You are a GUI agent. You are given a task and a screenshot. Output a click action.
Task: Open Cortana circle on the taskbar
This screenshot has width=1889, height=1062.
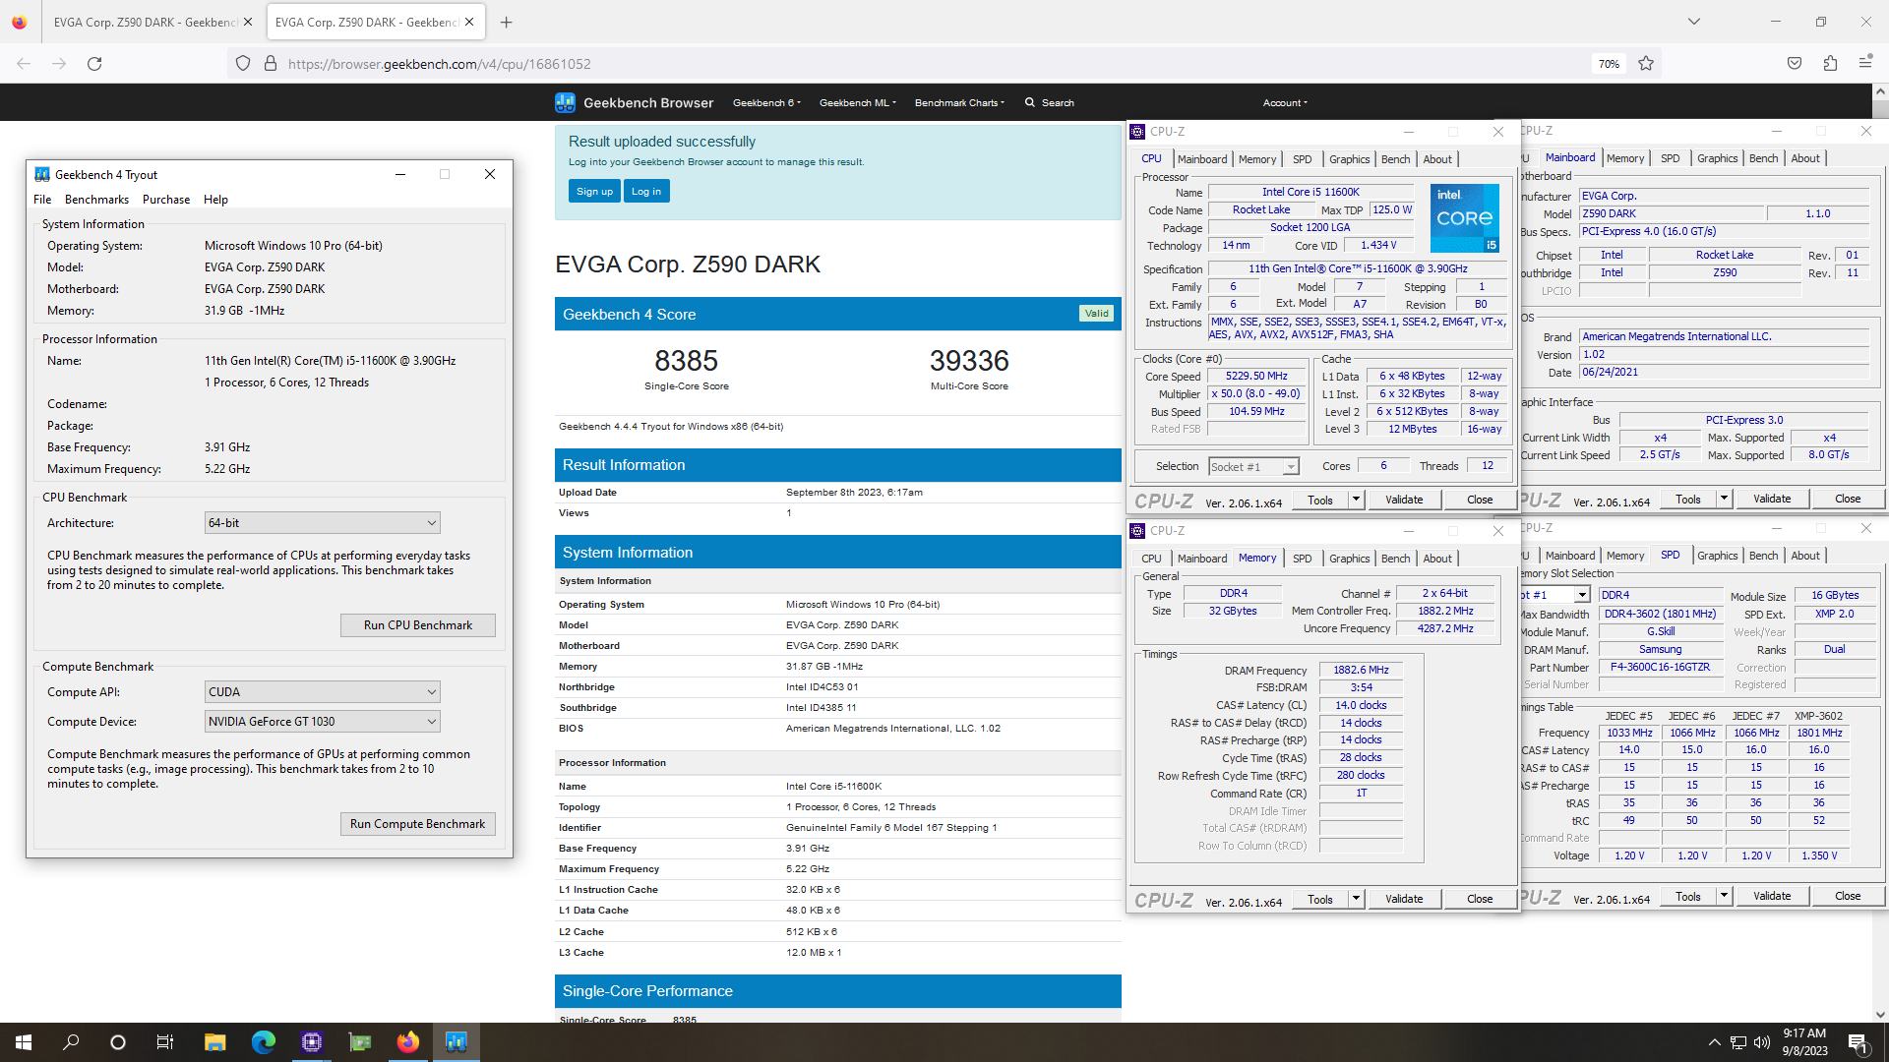click(118, 1042)
